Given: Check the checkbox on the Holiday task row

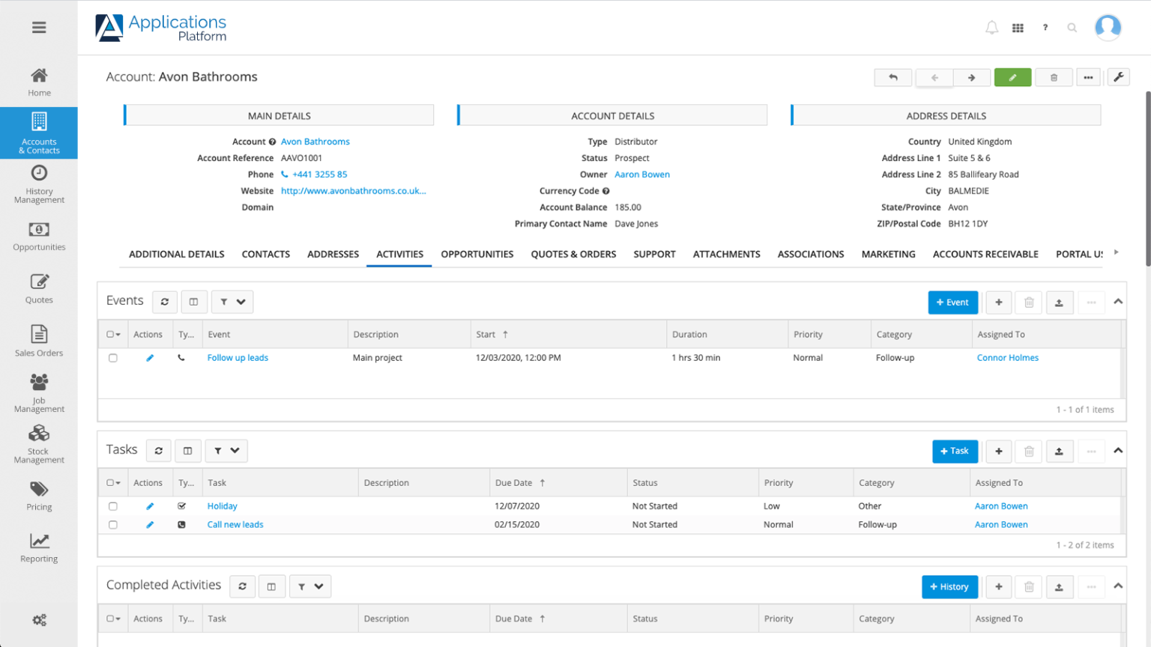Looking at the screenshot, I should (113, 505).
